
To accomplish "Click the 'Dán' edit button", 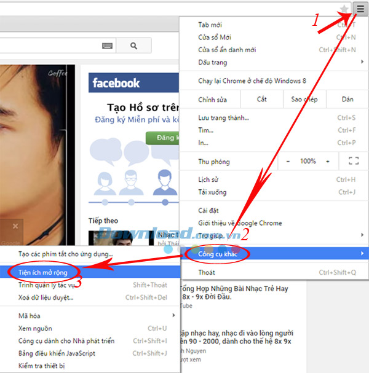I will (x=347, y=99).
